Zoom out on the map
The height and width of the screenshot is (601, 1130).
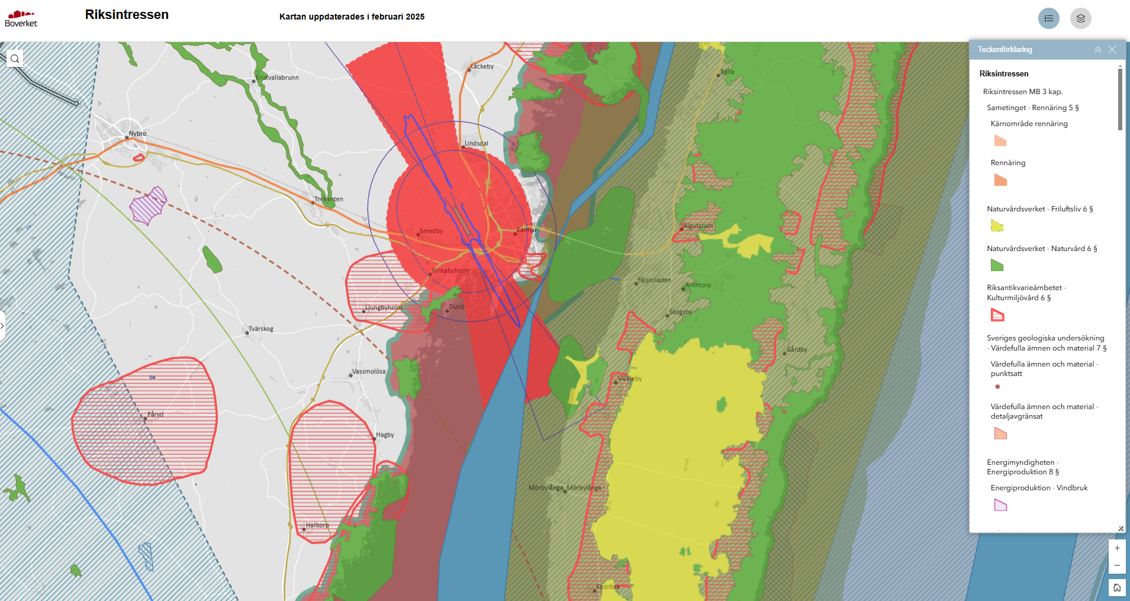(x=1116, y=565)
